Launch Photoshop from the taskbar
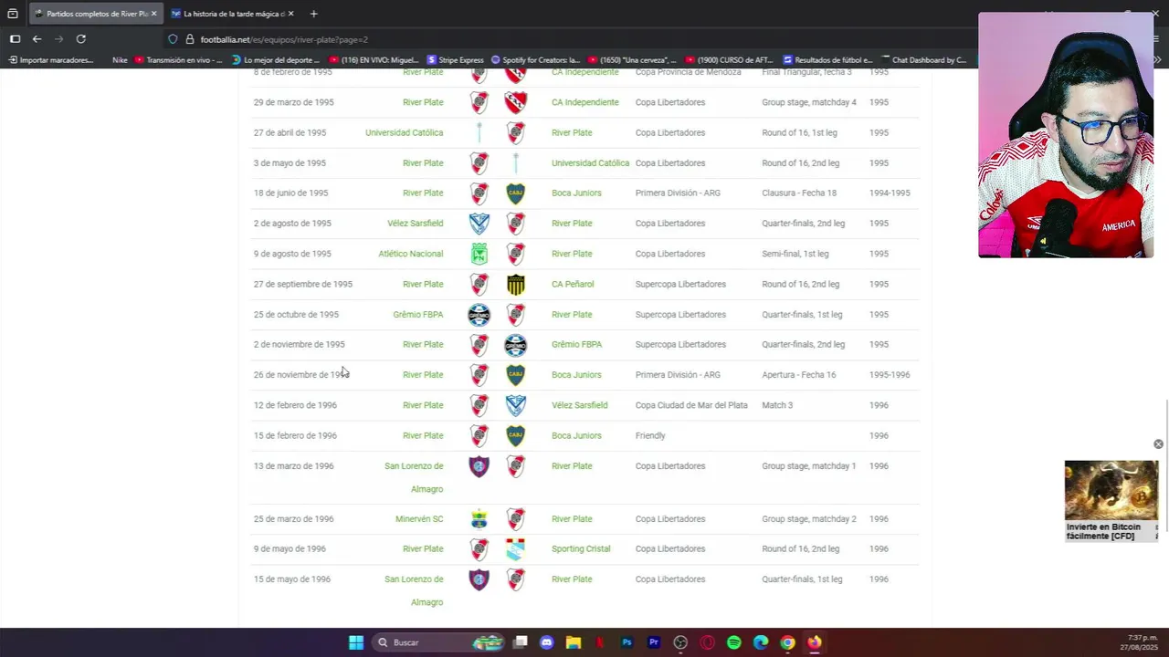This screenshot has height=657, width=1169. [x=627, y=642]
